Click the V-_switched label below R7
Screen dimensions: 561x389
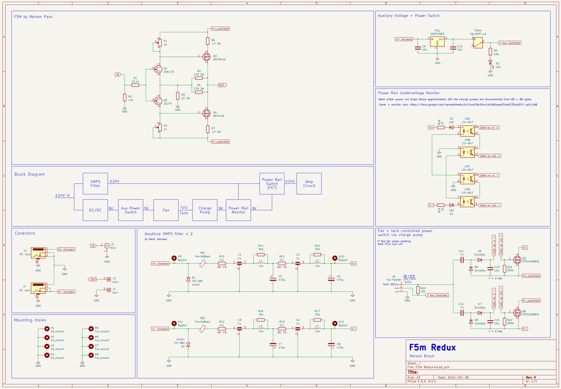(220, 142)
